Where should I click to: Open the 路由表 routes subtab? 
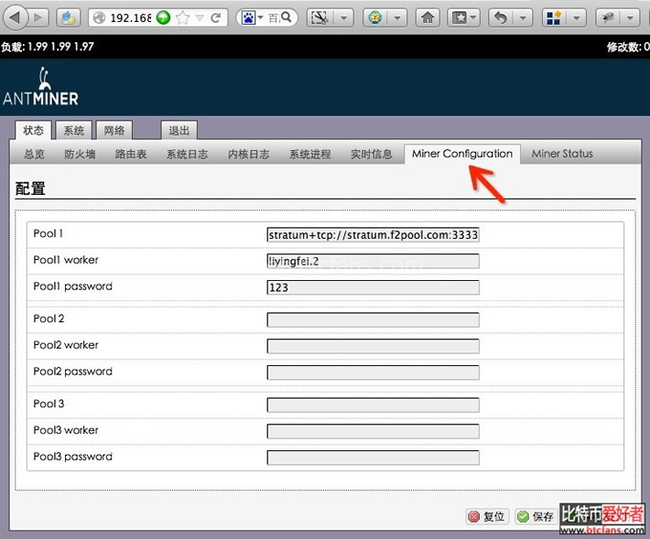[131, 154]
